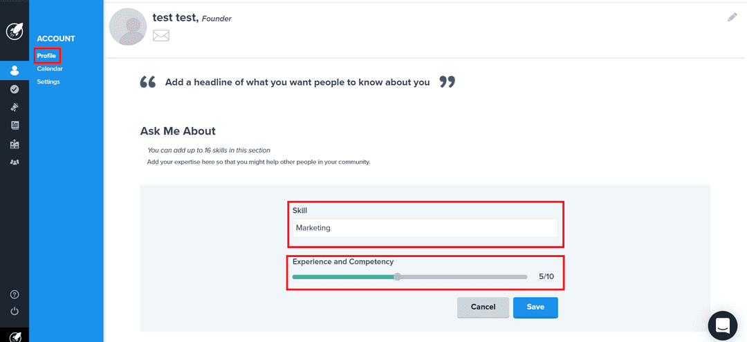Go to Settings in the Account menu
This screenshot has height=342, width=747.
coord(48,82)
